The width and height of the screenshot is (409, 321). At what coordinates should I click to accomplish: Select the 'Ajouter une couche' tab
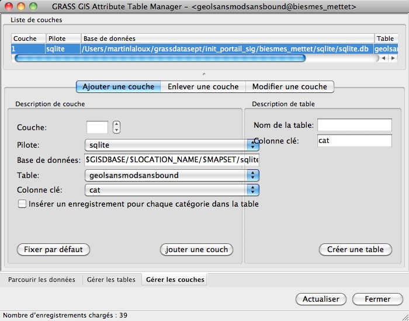pyautogui.click(x=119, y=86)
